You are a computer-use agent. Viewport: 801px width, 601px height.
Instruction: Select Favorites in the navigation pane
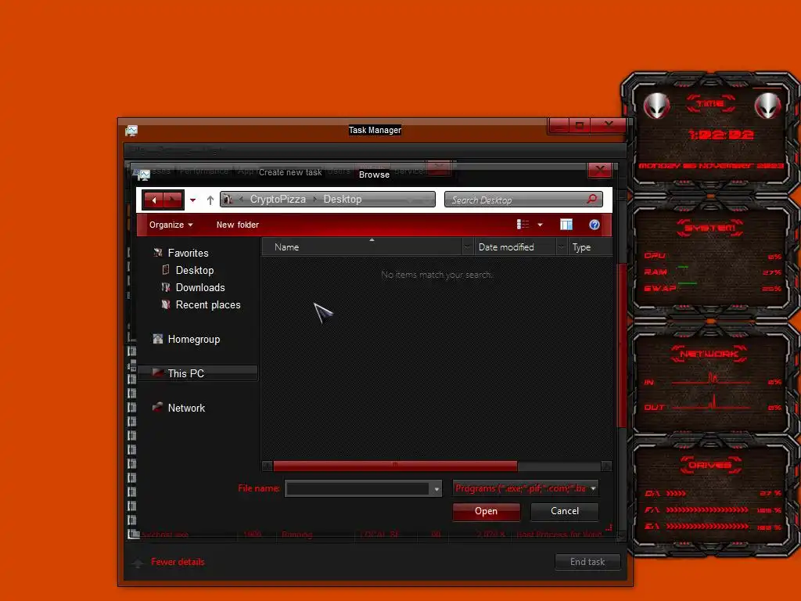click(x=188, y=253)
